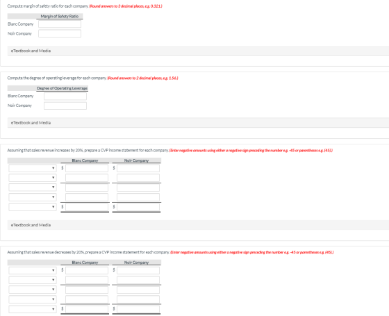Open fifth row dropdown in 20% increase statement
389x316 pixels.
click(x=33, y=207)
